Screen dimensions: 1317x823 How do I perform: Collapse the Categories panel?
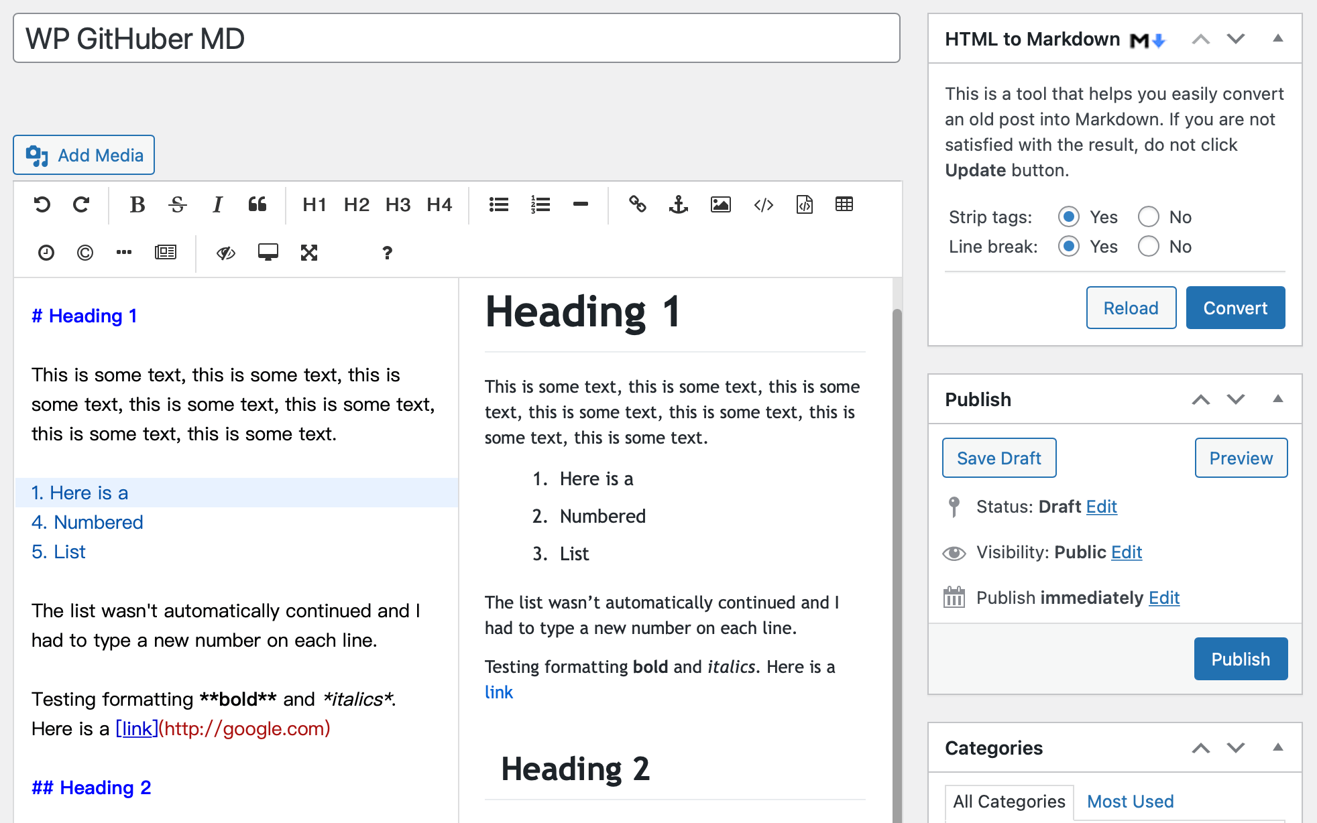[x=1278, y=747]
